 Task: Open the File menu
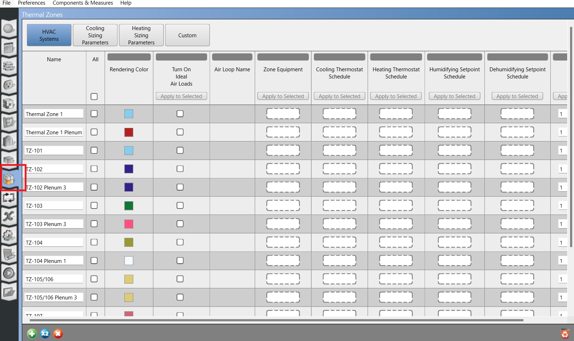(6, 3)
